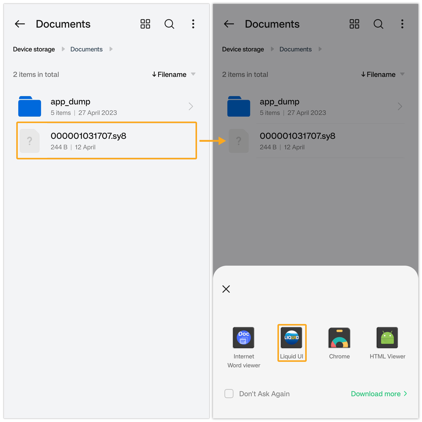This screenshot has width=422, height=422.
Task: Close the app chooser sheet with X
Action: click(226, 289)
